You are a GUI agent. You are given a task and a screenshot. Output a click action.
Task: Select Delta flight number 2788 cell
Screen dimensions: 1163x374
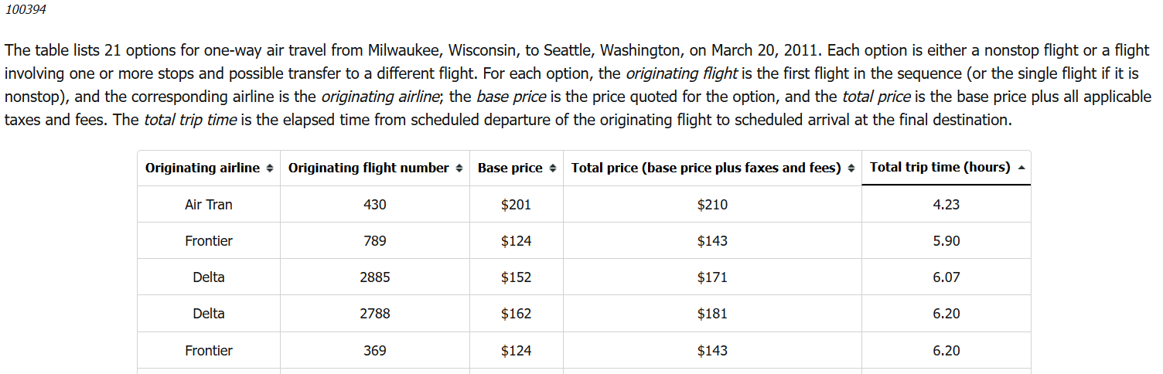375,314
